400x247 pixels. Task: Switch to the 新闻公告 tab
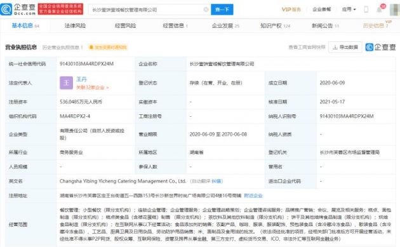(325, 25)
